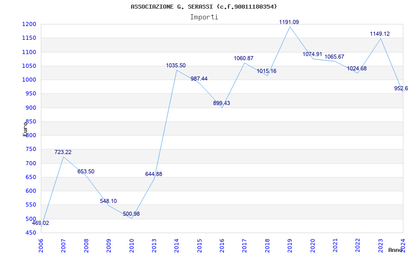Select the 1024.68 data label
The height and width of the screenshot is (255, 408).
click(x=356, y=69)
